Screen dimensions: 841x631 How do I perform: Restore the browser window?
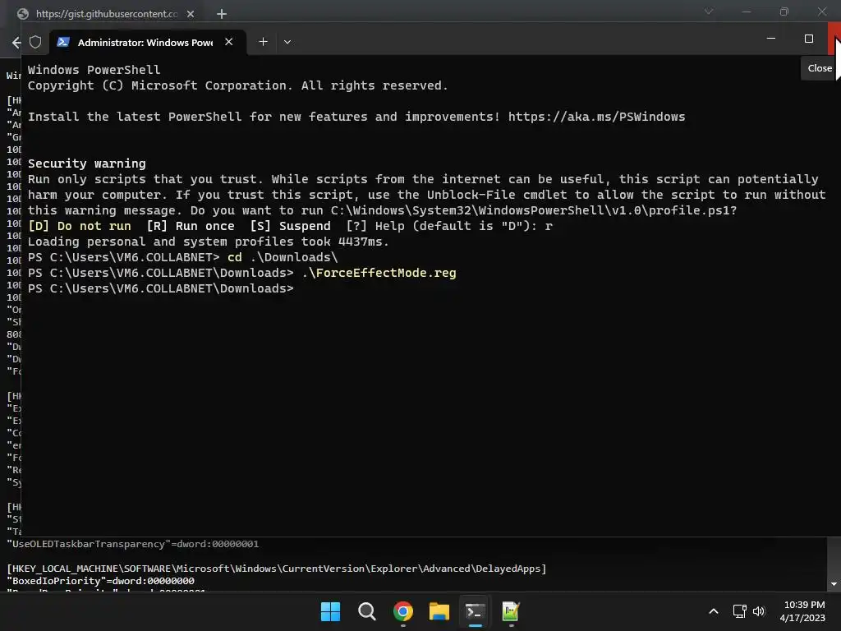(784, 12)
